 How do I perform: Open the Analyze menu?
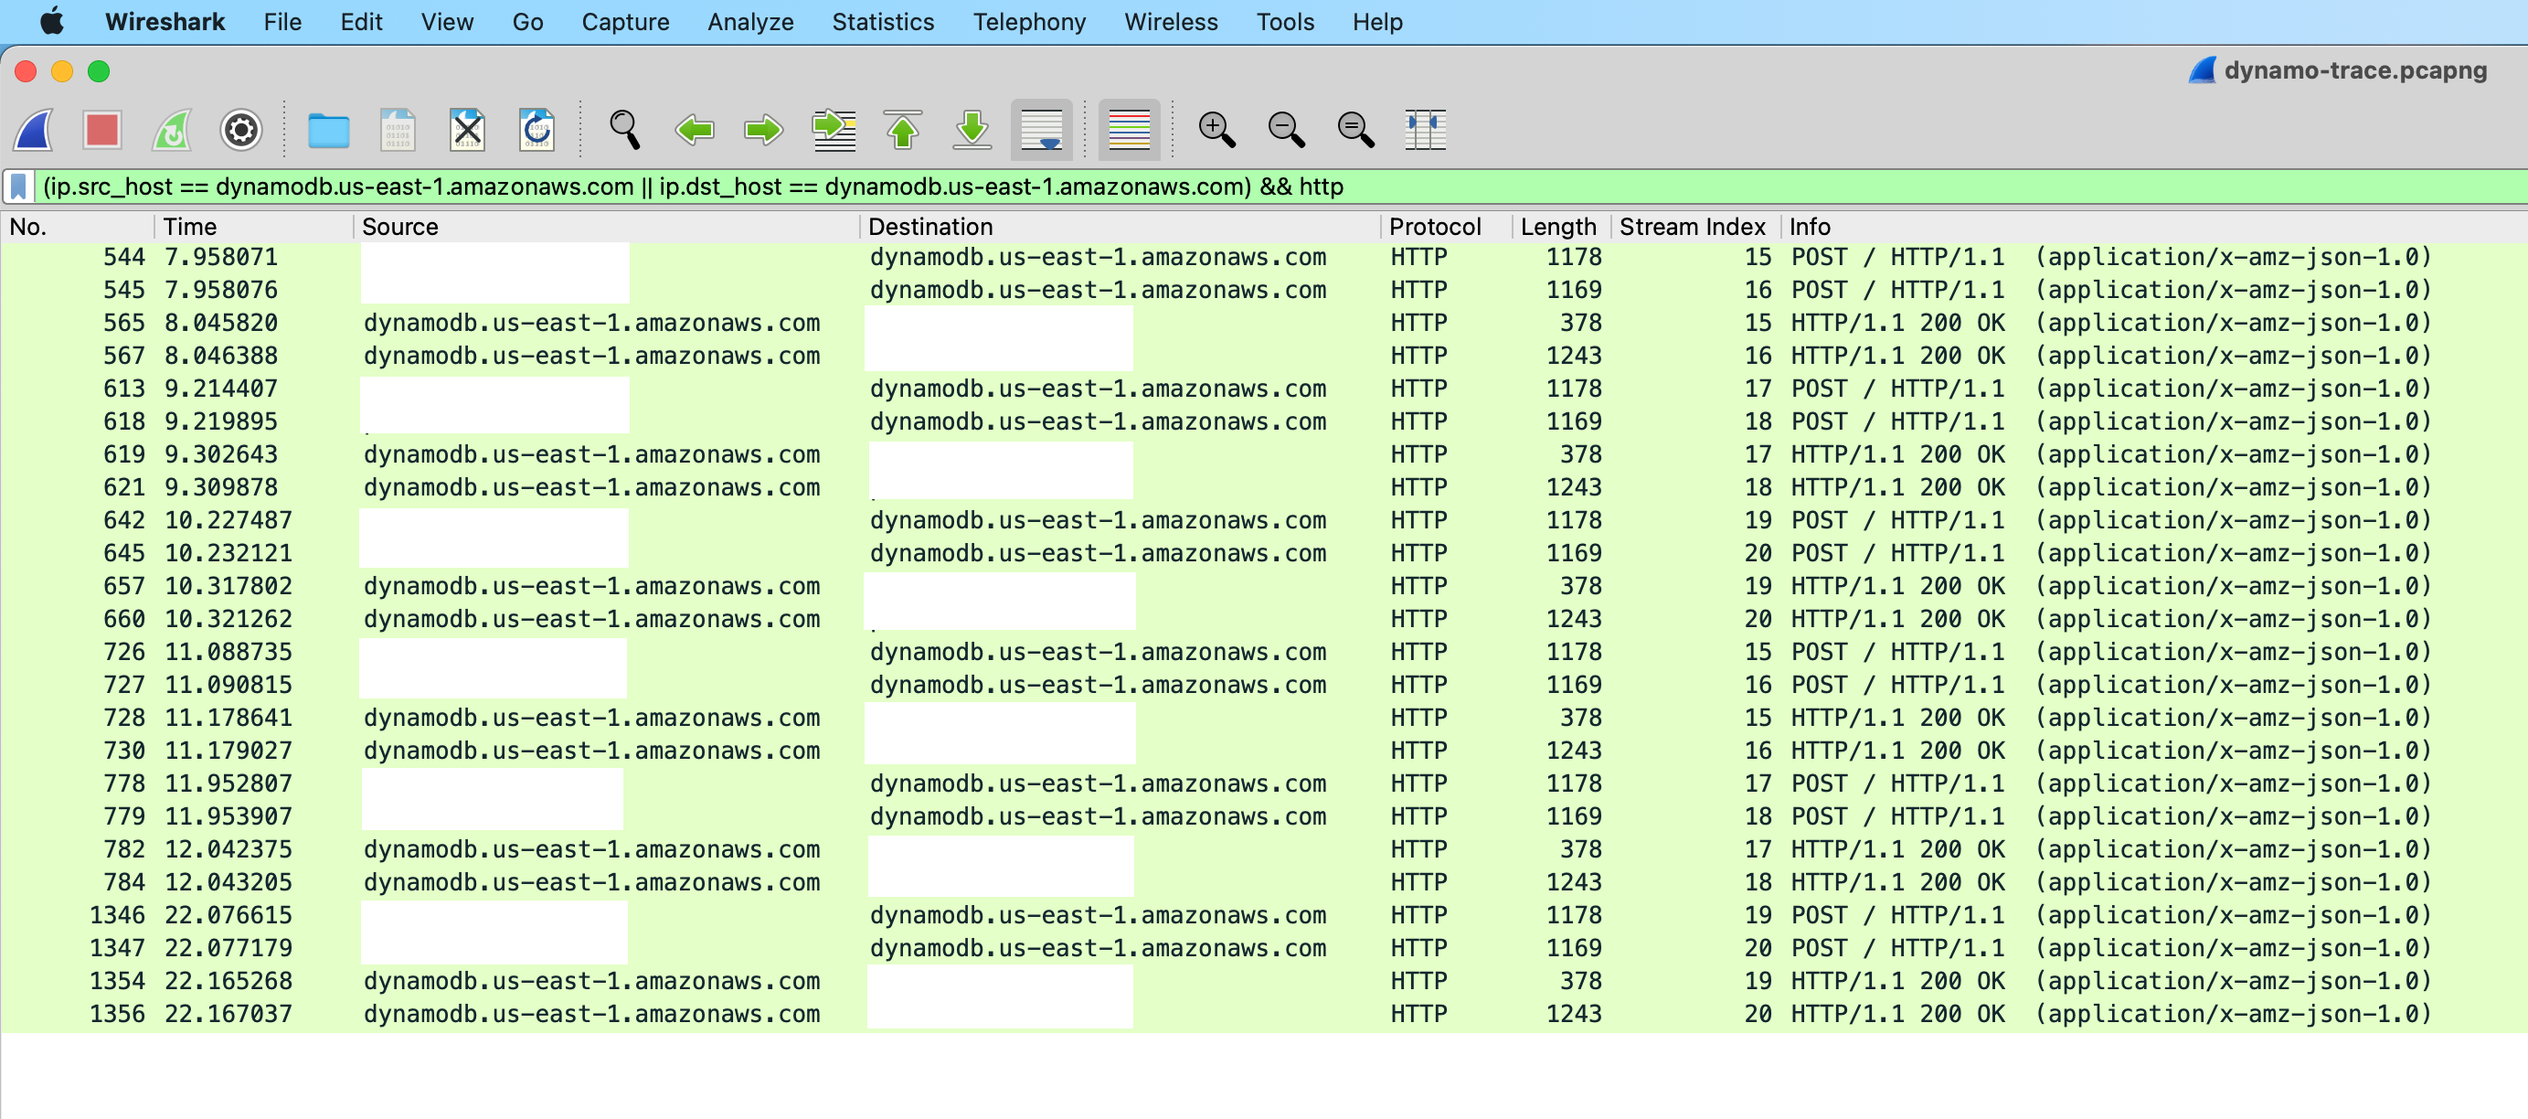(x=750, y=22)
